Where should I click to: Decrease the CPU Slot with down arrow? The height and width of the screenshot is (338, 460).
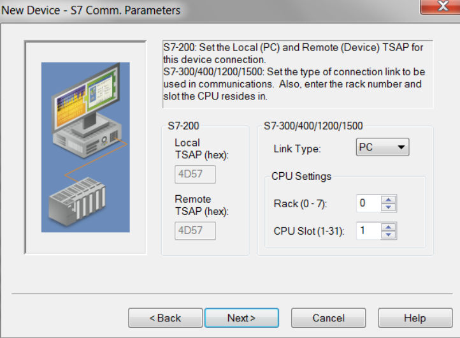click(389, 235)
